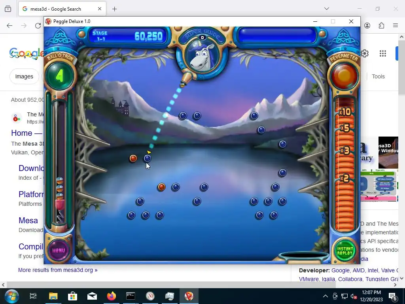This screenshot has height=304, width=405.
Task: Click the x5 multiplier marker on Fevermeter
Action: pyautogui.click(x=345, y=128)
